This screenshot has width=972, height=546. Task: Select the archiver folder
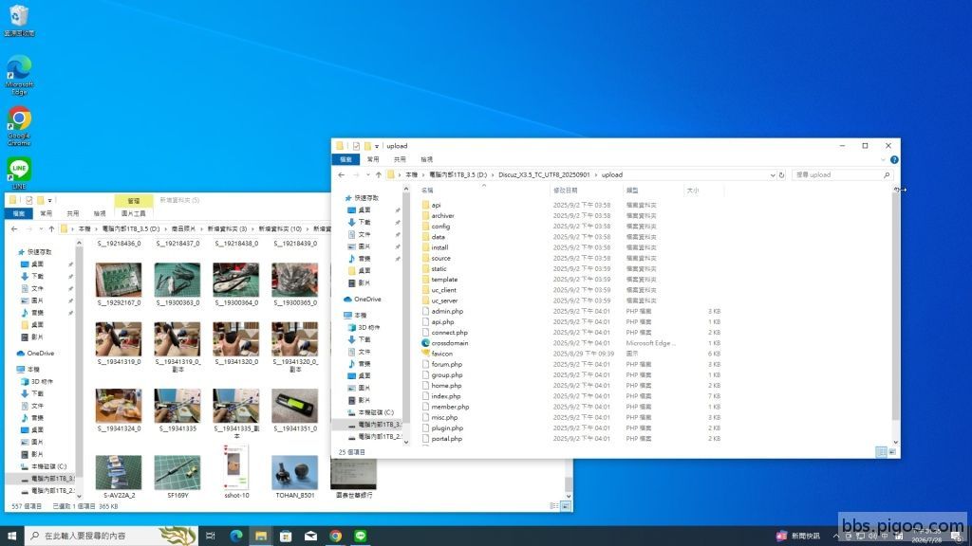(442, 215)
